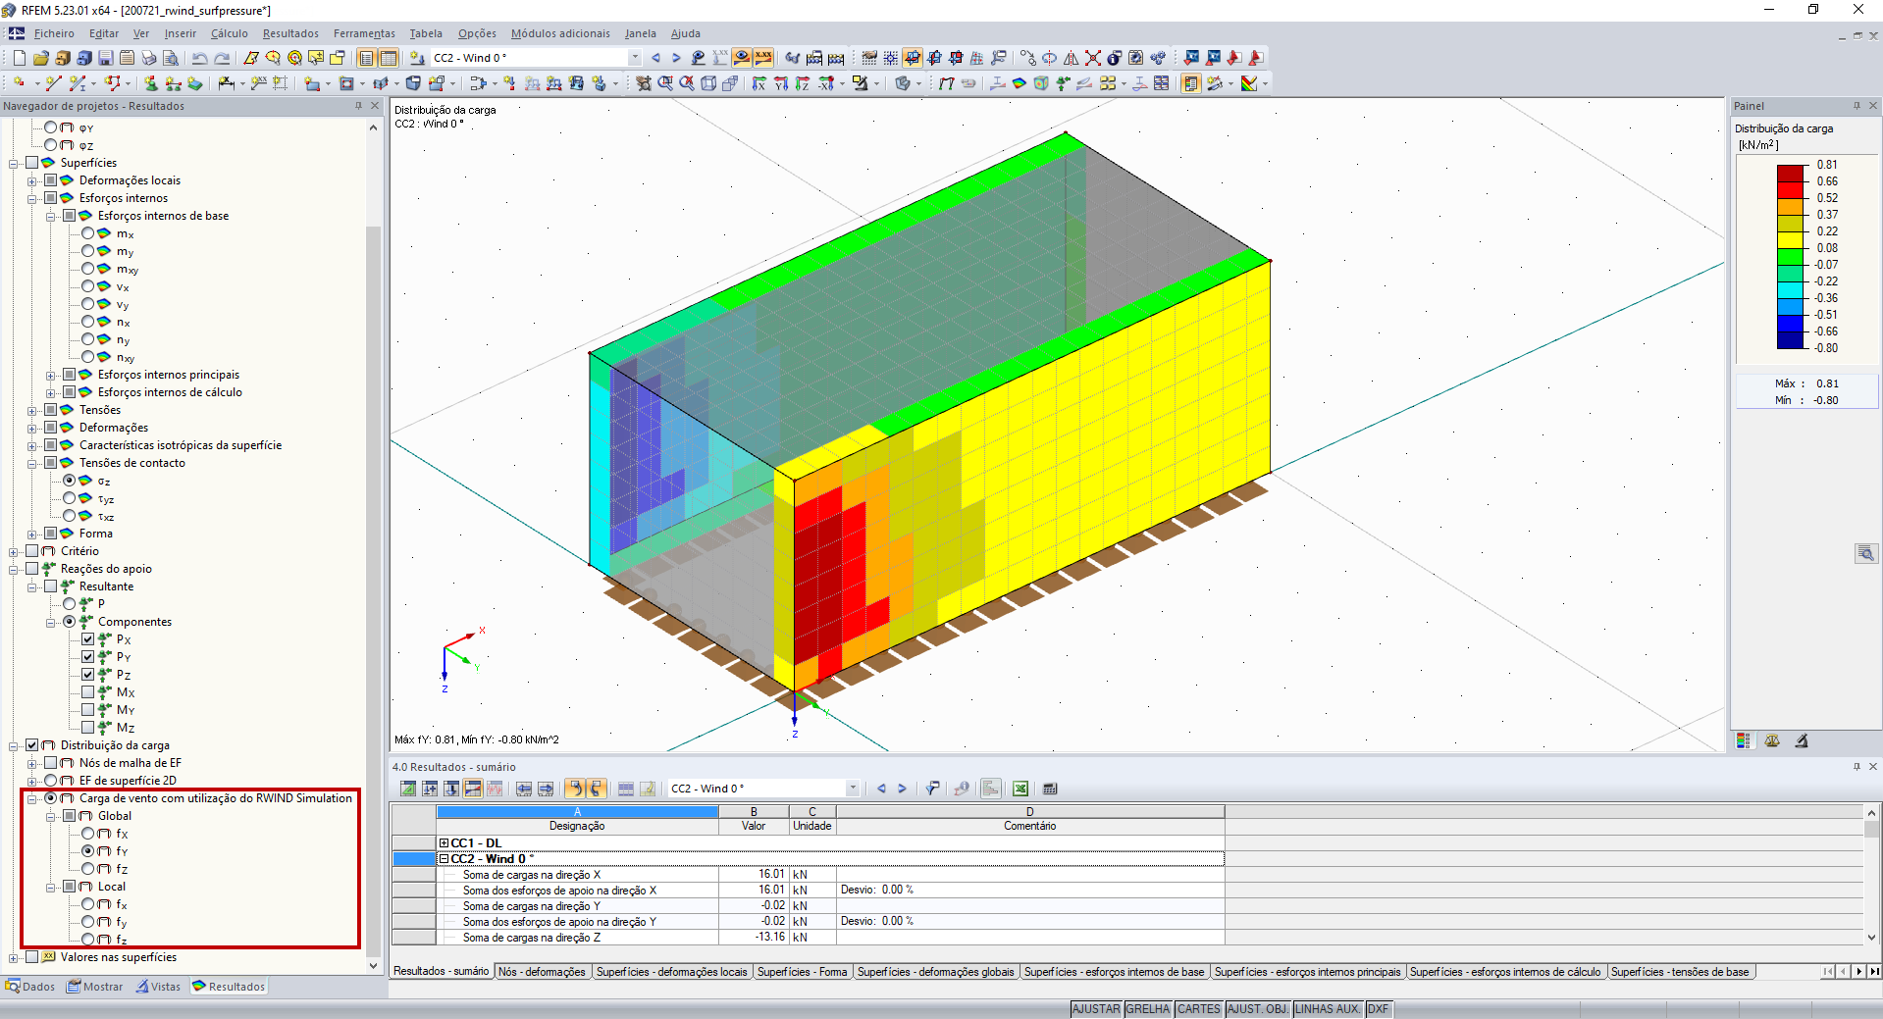Viewport: 1883px width, 1019px height.
Task: Click column B header in results table
Action: click(x=754, y=812)
